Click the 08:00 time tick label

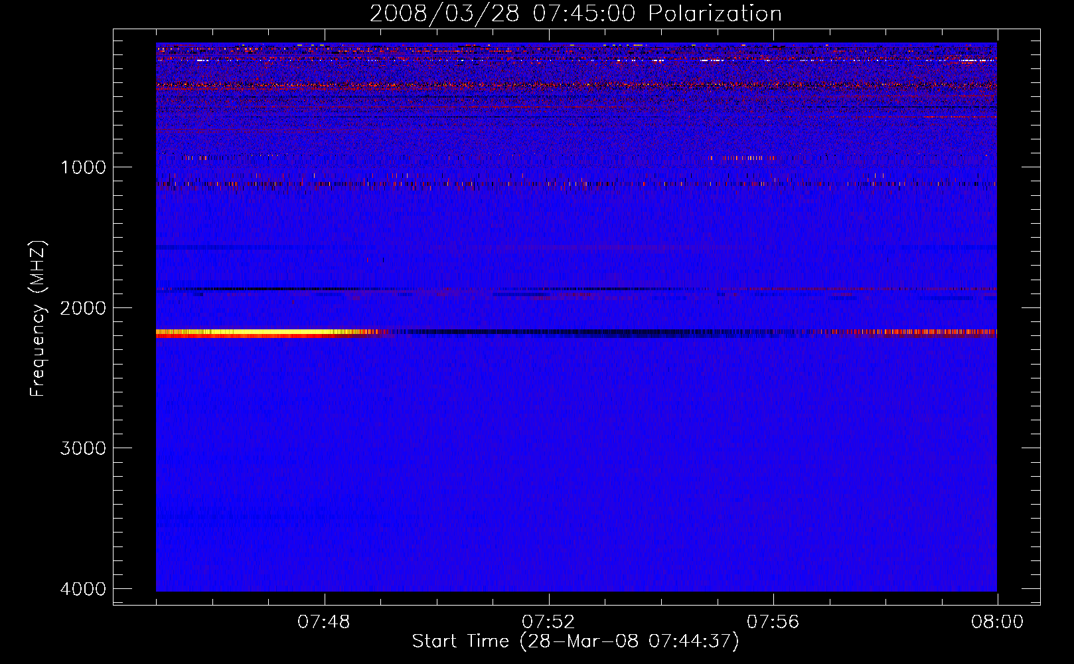tap(997, 622)
